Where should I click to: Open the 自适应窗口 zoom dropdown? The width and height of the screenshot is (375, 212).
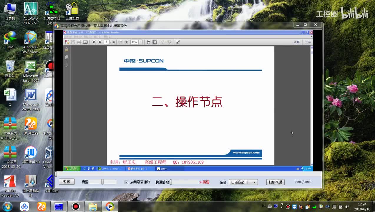pos(243,182)
